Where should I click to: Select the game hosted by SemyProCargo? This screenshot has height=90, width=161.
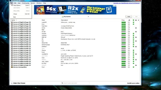coord(75,45)
